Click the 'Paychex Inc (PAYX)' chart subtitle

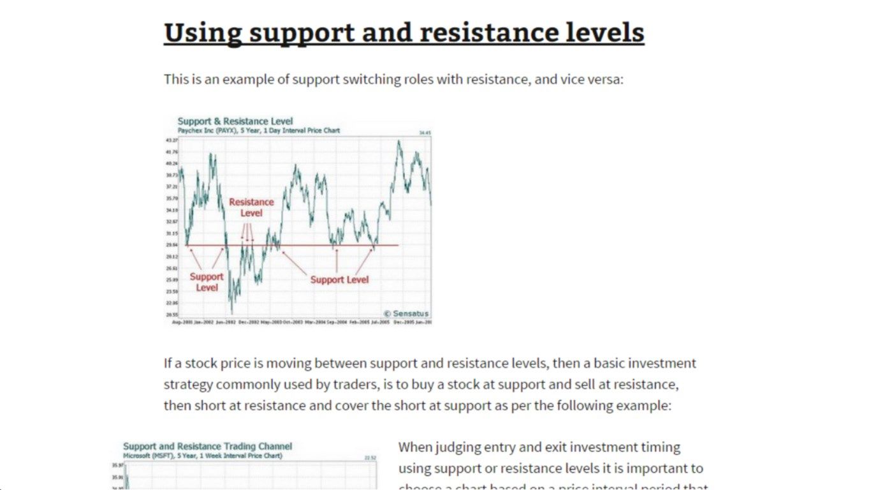(258, 130)
